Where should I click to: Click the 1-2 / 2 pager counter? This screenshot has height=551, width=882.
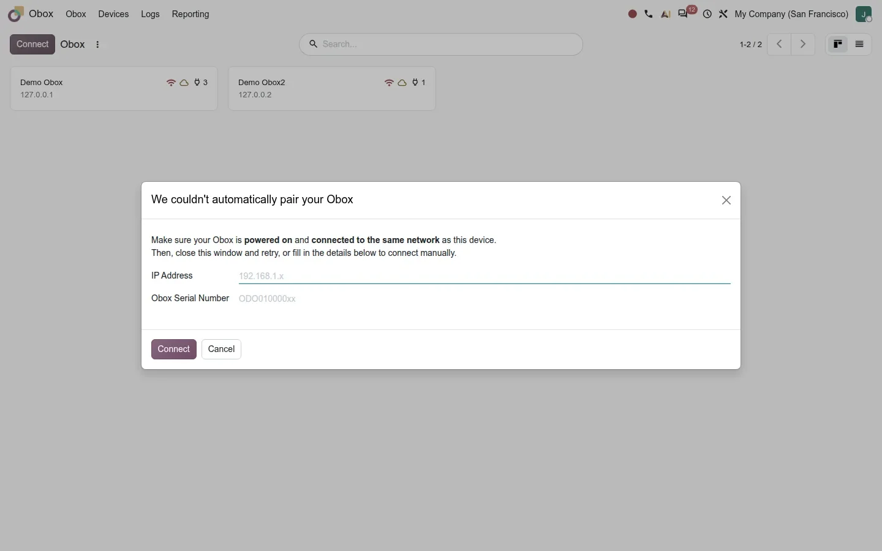tap(751, 45)
